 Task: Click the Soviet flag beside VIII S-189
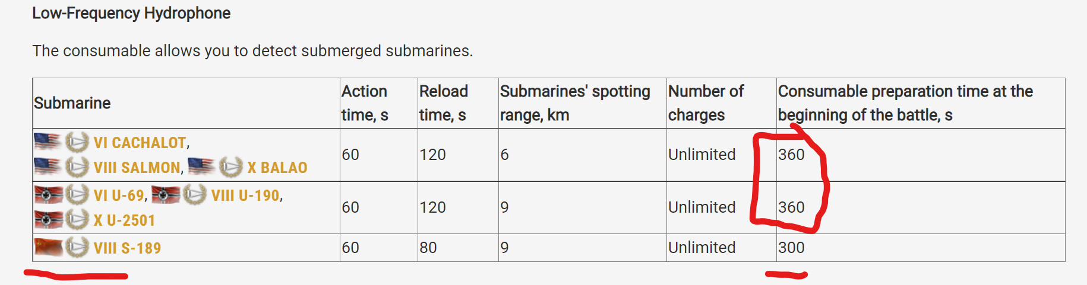[48, 247]
